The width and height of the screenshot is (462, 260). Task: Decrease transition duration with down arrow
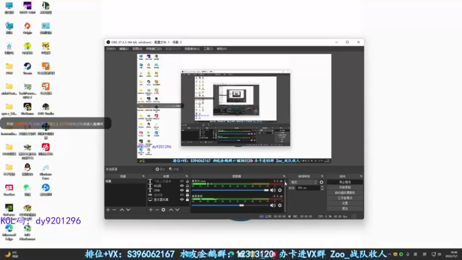[x=322, y=189]
